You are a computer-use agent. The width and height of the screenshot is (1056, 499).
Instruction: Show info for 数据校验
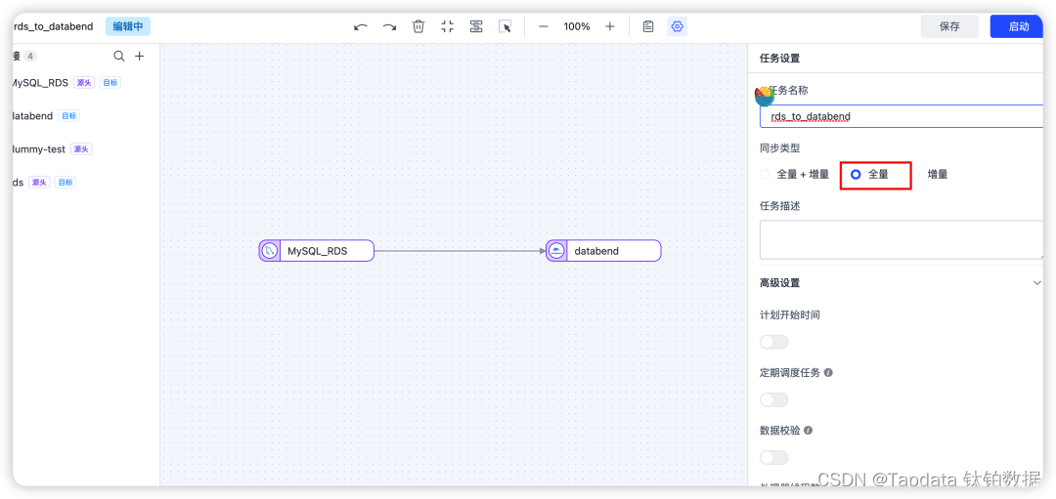(x=809, y=430)
